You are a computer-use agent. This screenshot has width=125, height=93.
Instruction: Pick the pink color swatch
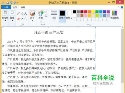(x=86, y=16)
